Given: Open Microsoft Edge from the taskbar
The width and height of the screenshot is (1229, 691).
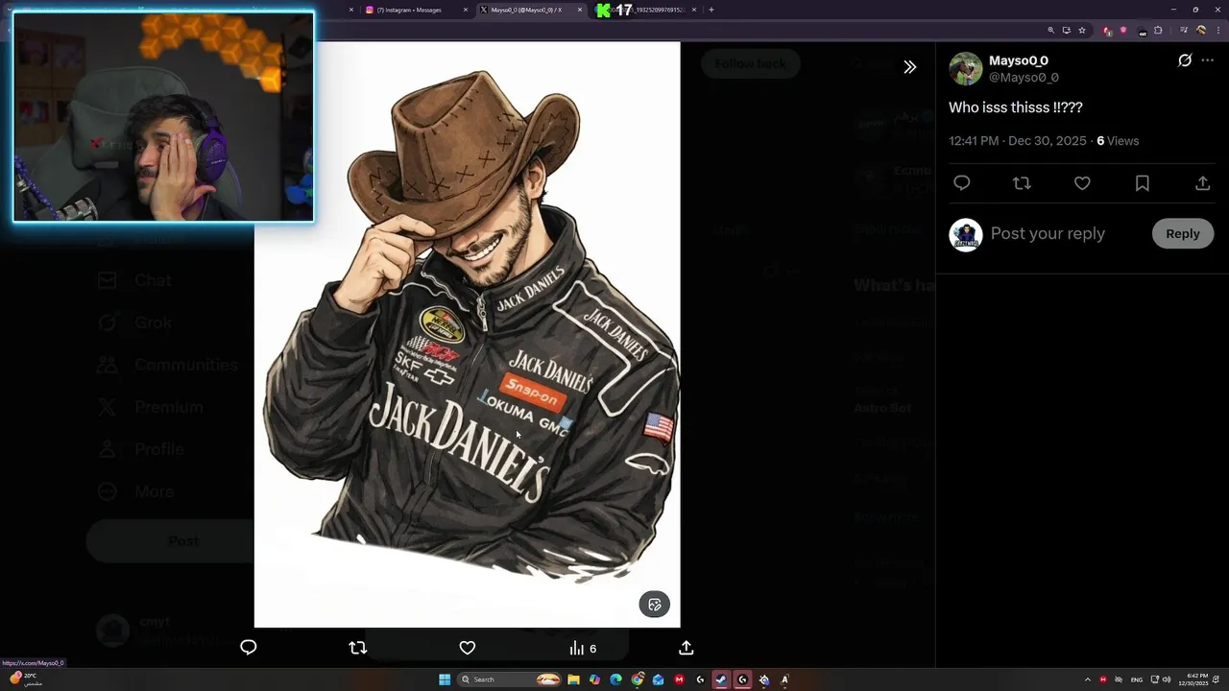Looking at the screenshot, I should pos(615,679).
